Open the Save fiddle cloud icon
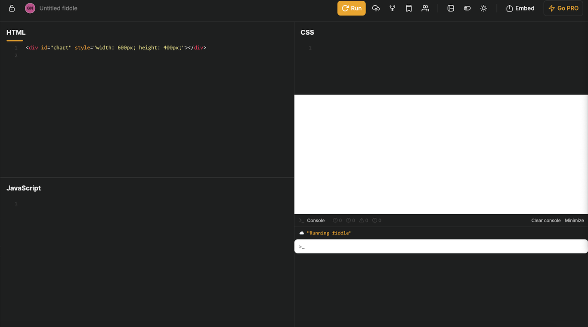Image resolution: width=588 pixels, height=327 pixels. (376, 8)
